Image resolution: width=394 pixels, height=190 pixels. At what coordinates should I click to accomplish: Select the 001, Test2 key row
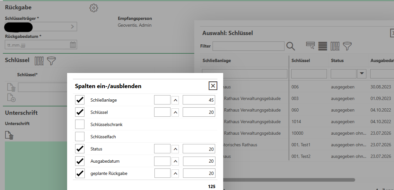pos(301,156)
